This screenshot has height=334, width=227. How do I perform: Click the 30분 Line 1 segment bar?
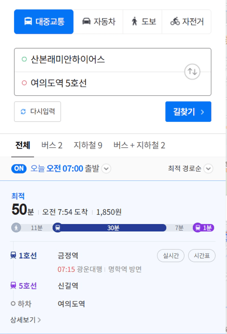pyautogui.click(x=113, y=228)
